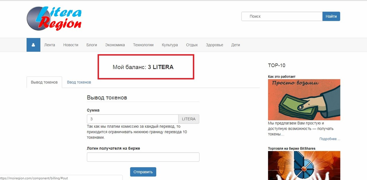Click the Поиск search field

(x=282, y=16)
